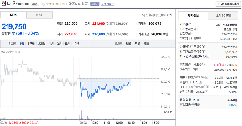Select the 1주일 line chart period

pos(31,44)
